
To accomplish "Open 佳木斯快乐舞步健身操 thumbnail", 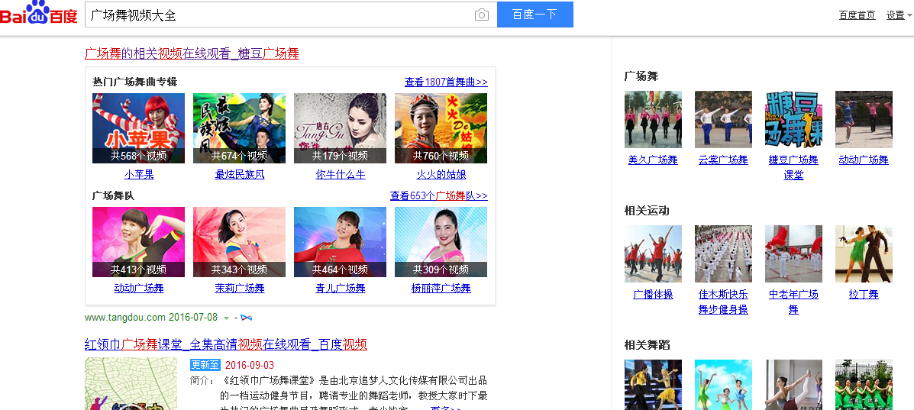I will coord(723,254).
